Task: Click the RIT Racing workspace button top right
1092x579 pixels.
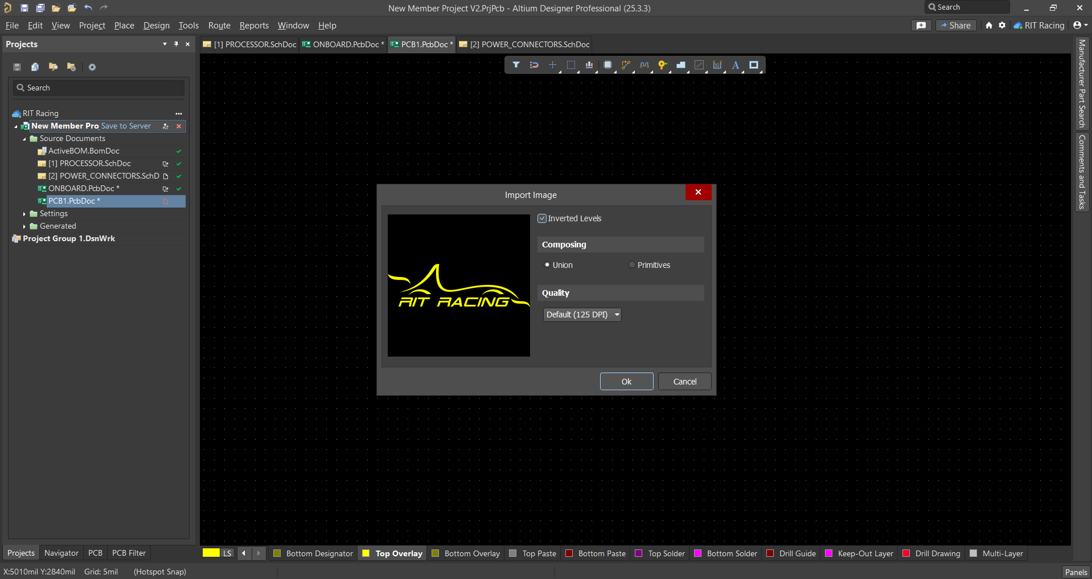Action: click(1039, 25)
